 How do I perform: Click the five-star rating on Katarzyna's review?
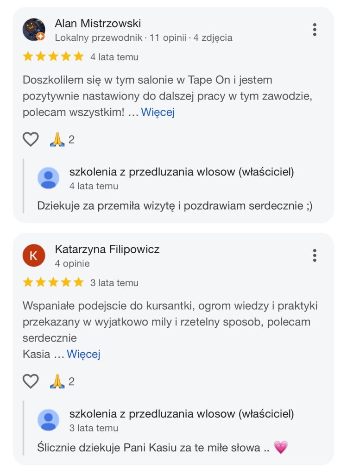click(x=53, y=282)
